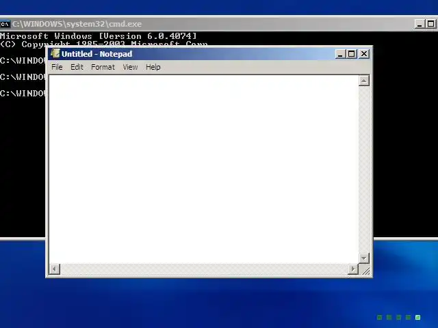The width and height of the screenshot is (438, 328).
Task: Open the View menu in Notepad
Action: pyautogui.click(x=130, y=67)
